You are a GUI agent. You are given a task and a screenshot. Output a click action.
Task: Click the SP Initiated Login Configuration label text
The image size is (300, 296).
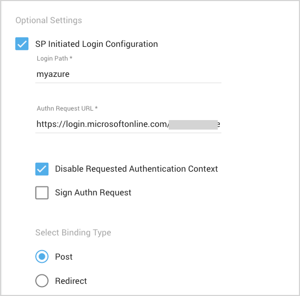(96, 44)
